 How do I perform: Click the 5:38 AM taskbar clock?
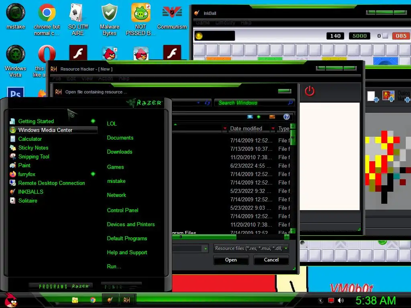[376, 300]
